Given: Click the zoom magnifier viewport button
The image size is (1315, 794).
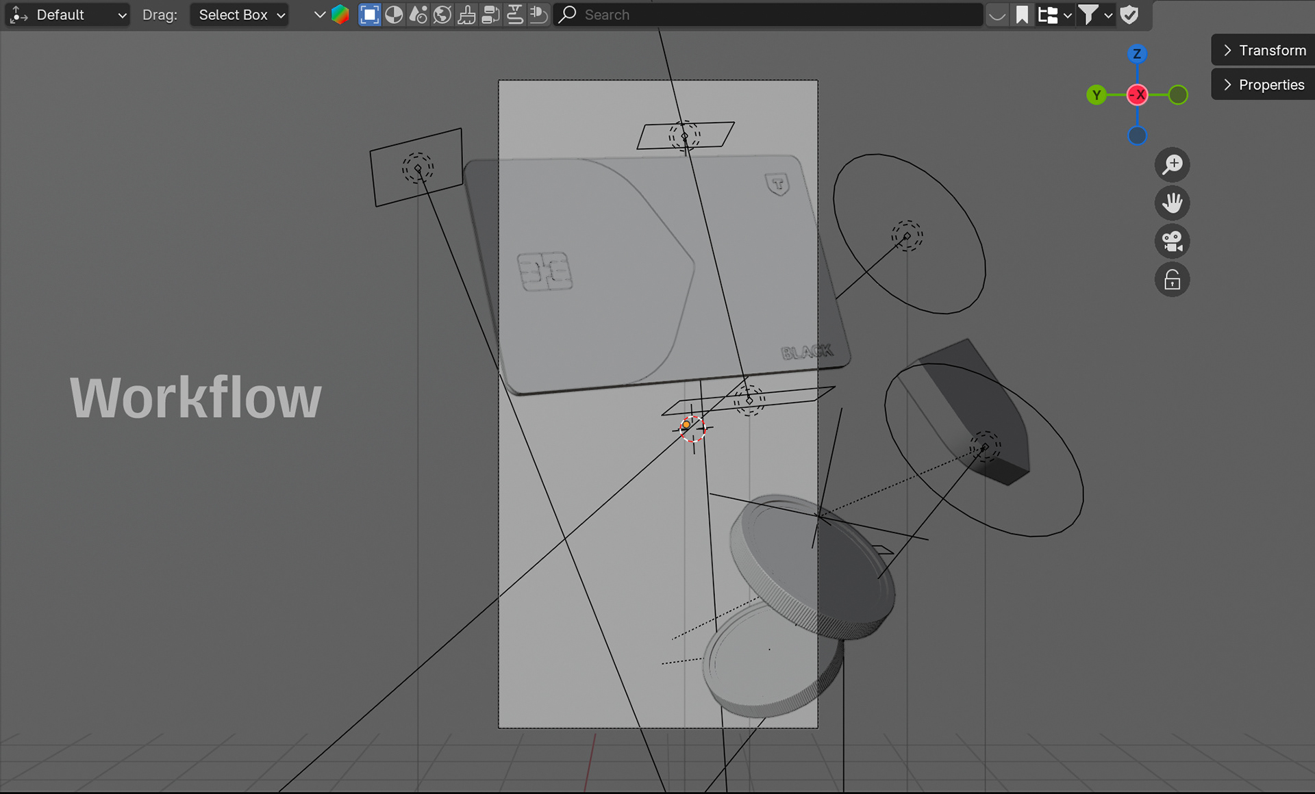Looking at the screenshot, I should [1172, 164].
